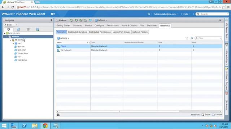Switch to VMs and Templates navigator view

pos(18,29)
